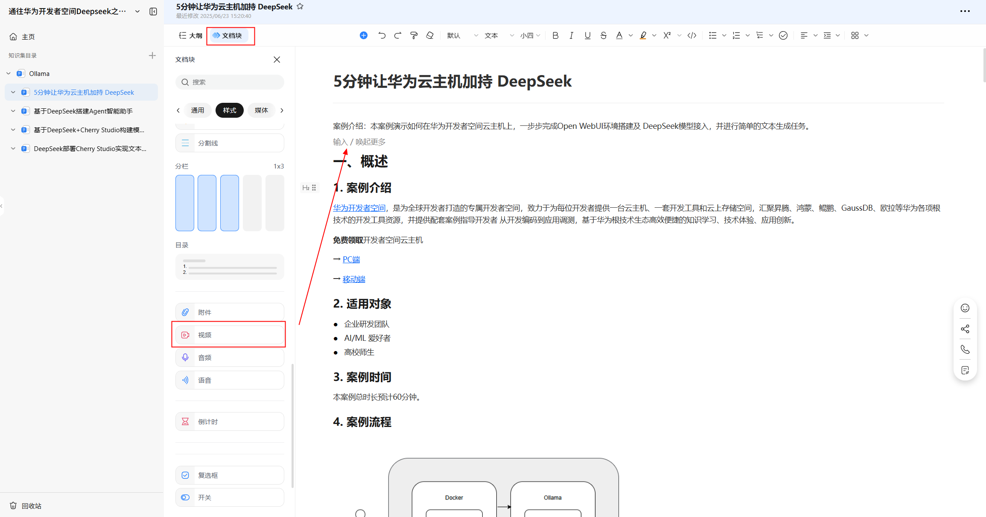Open the more options ellipsis menu
Viewport: 986px width, 517px height.
(965, 11)
